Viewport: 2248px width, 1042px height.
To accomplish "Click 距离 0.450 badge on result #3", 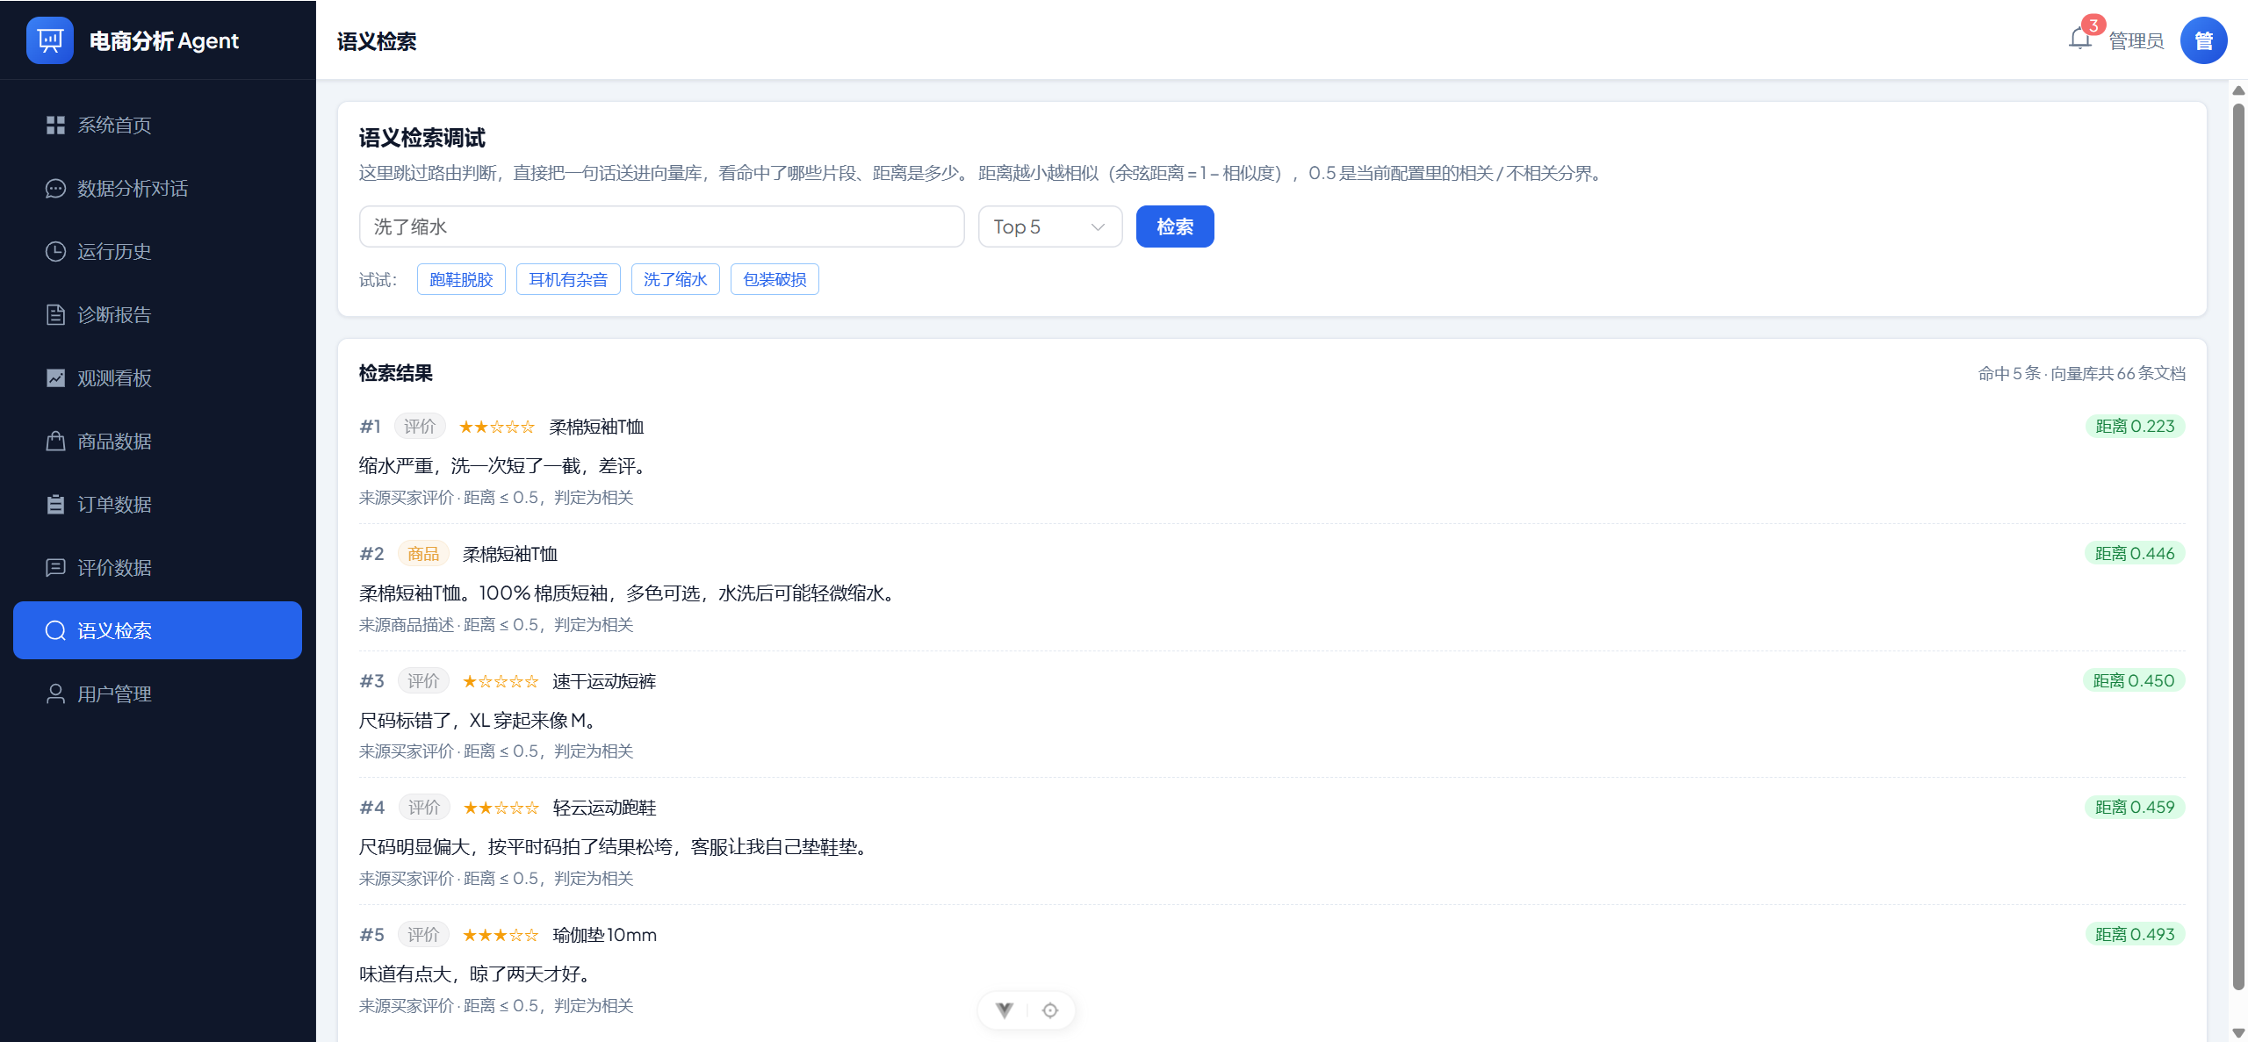I will click(x=2134, y=681).
